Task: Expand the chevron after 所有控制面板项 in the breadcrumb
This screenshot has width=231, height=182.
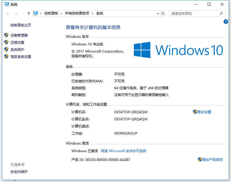Action: click(93, 14)
